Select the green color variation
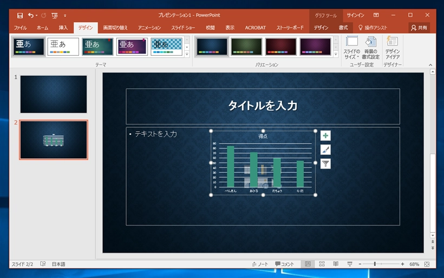 [x=246, y=47]
